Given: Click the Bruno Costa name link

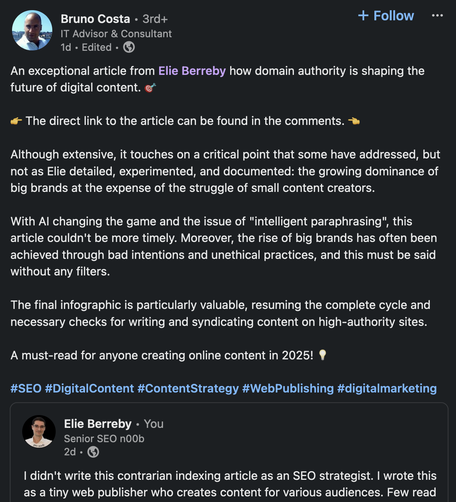Looking at the screenshot, I should tap(95, 19).
